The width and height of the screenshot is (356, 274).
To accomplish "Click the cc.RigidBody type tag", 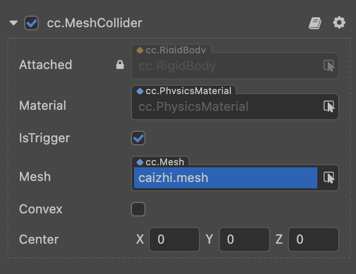I will (175, 50).
